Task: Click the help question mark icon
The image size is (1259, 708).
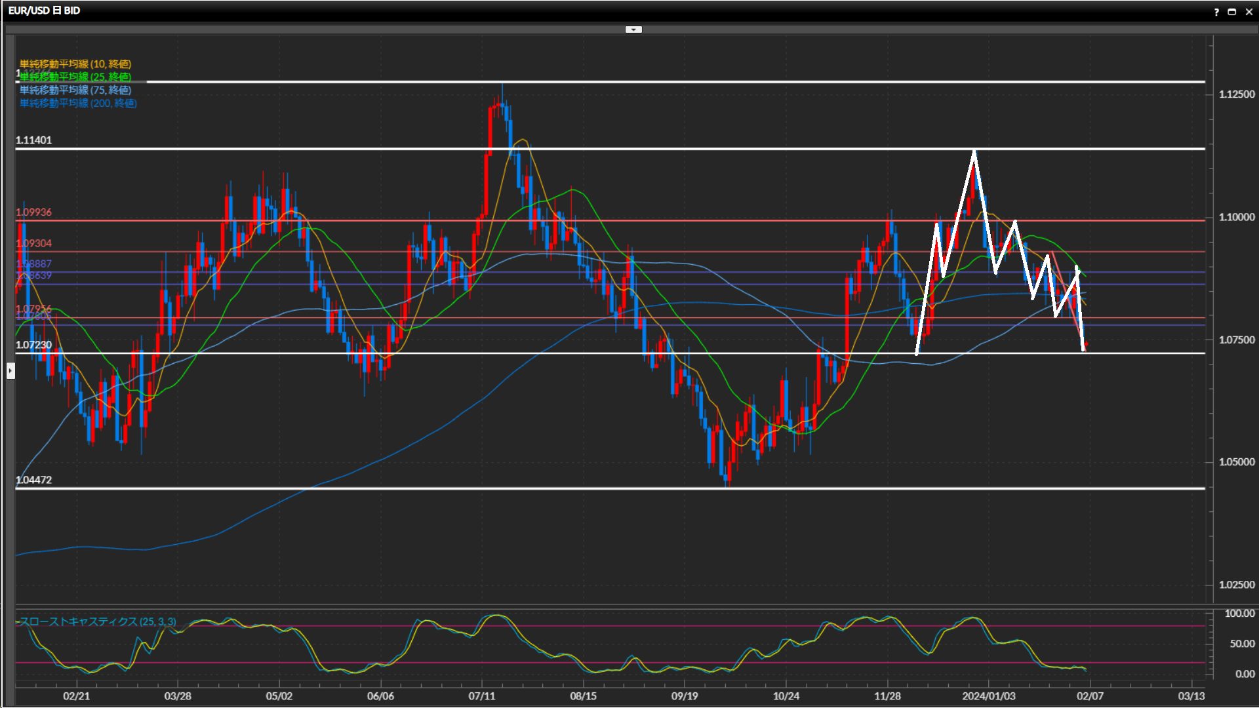Action: coord(1216,12)
